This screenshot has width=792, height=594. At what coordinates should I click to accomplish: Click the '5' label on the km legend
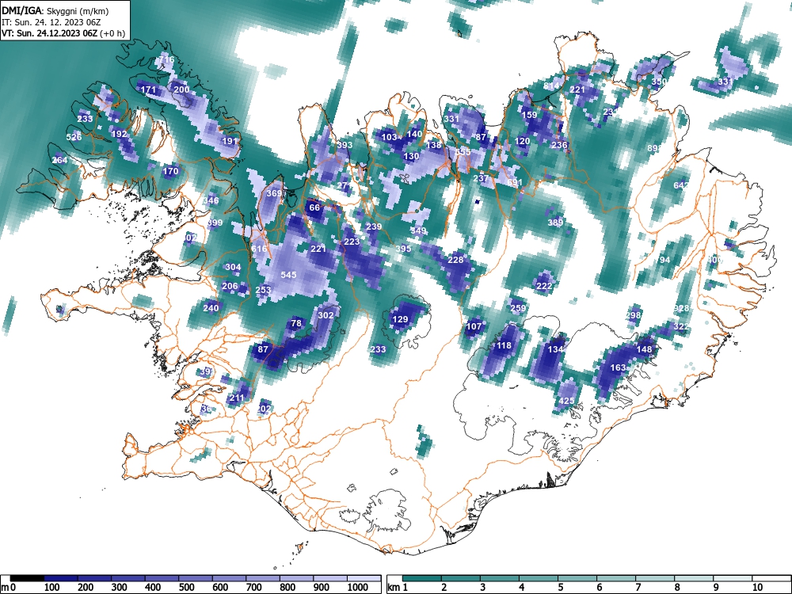point(561,588)
